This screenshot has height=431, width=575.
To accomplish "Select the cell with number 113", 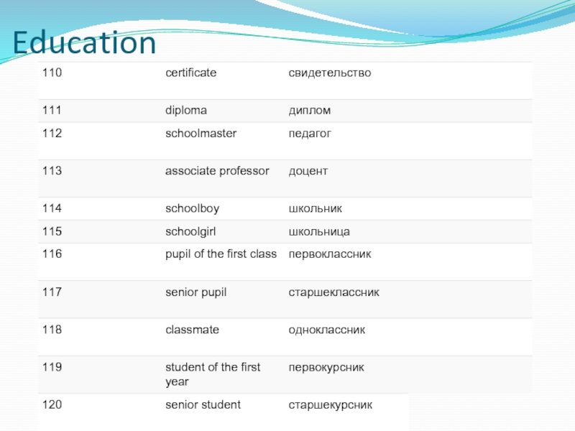I will point(52,171).
